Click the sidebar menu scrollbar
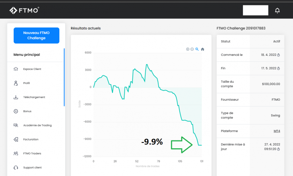This screenshot has width=293, height=176. [64, 77]
